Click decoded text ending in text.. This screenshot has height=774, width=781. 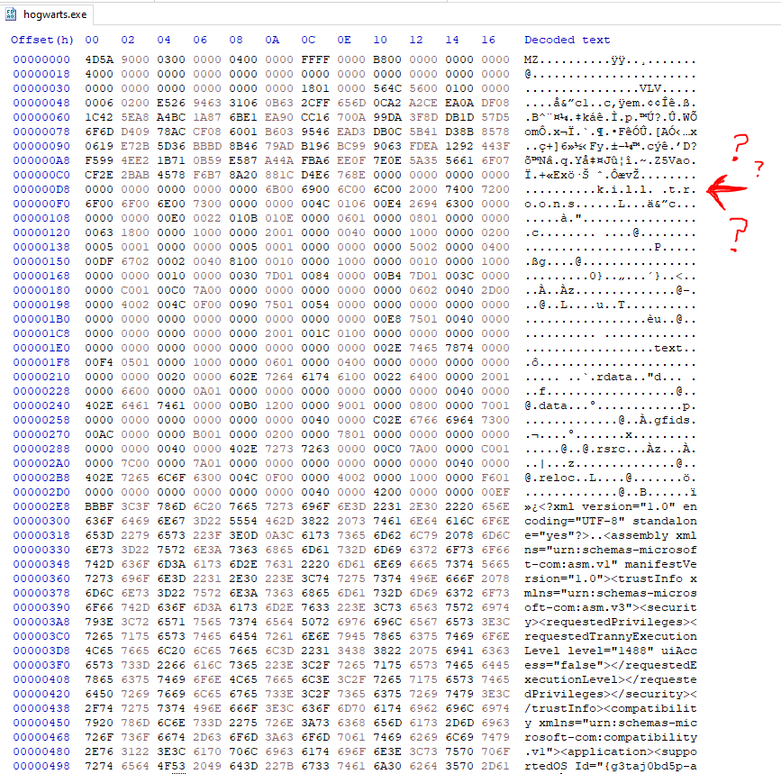pos(610,348)
